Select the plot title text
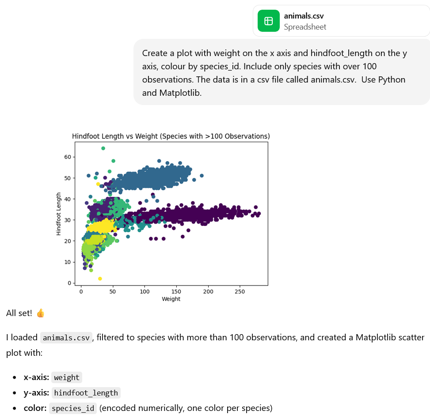The height and width of the screenshot is (418, 430). (x=171, y=136)
